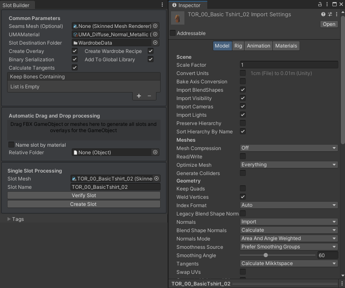
Task: Disable Create Wardrobe Recipe checkbox
Action: 151,51
